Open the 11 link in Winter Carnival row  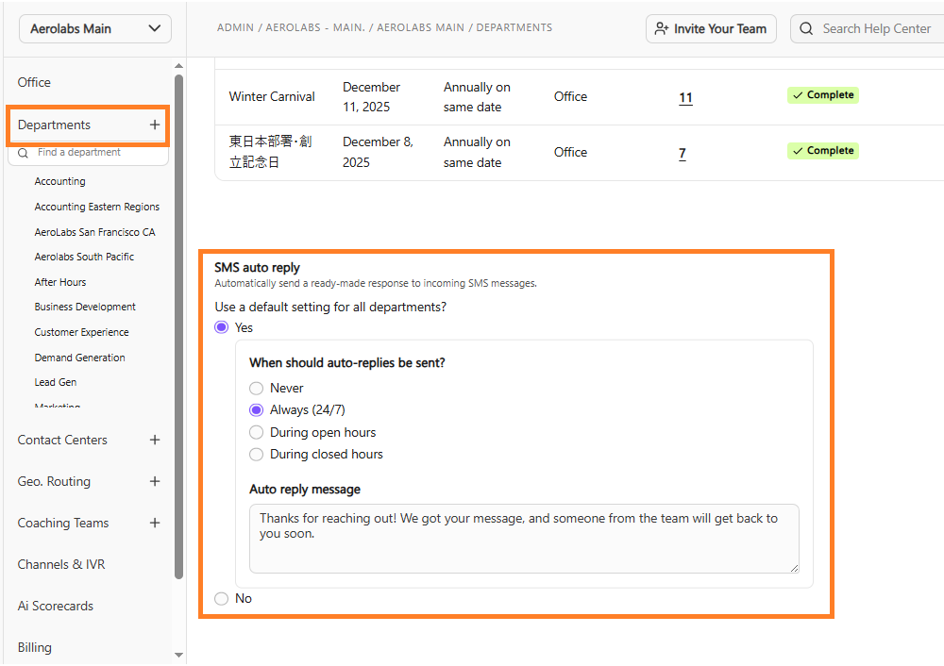(685, 98)
